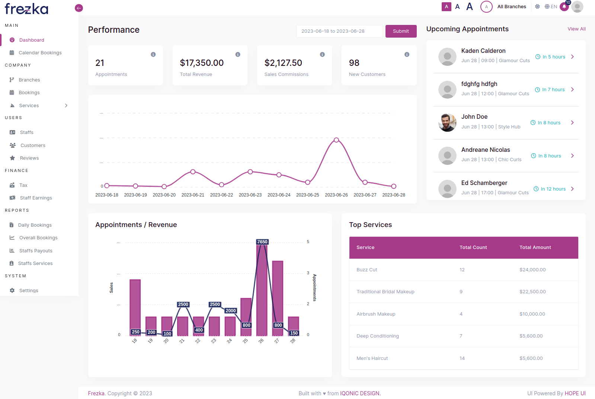The height and width of the screenshot is (399, 595).
Task: Click the Services sidebar icon
Action: (12, 105)
